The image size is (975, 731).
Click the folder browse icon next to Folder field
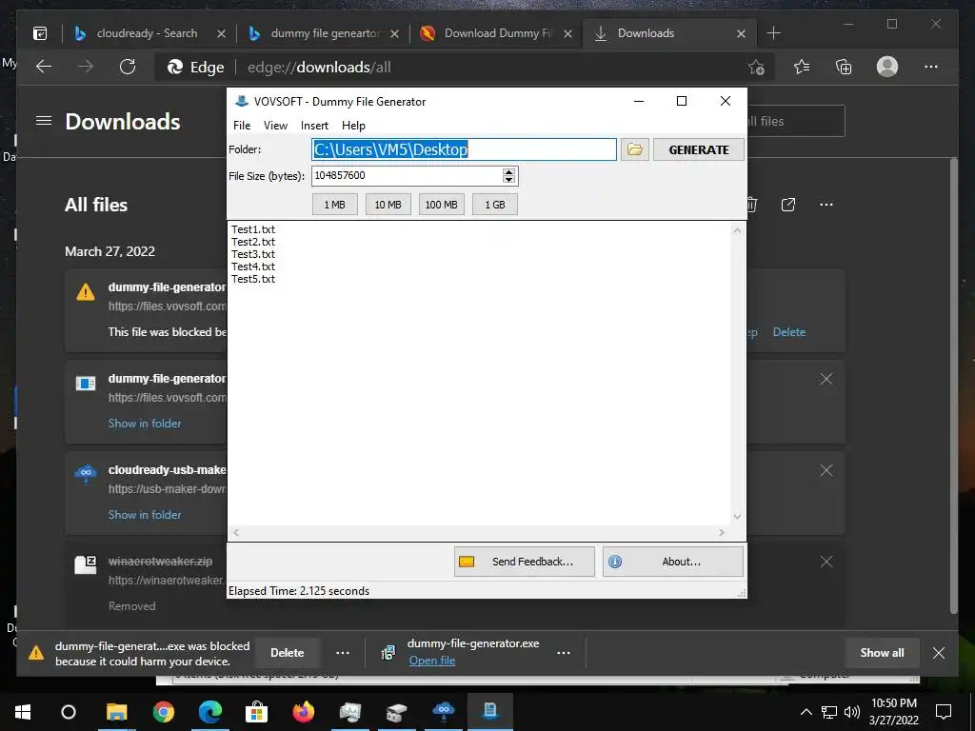pyautogui.click(x=634, y=149)
